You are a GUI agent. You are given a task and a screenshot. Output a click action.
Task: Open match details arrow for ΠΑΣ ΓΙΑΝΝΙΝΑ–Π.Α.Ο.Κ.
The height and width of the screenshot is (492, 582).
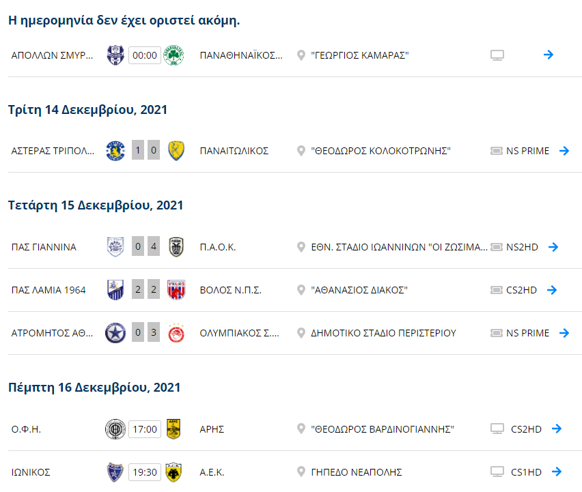coord(553,247)
